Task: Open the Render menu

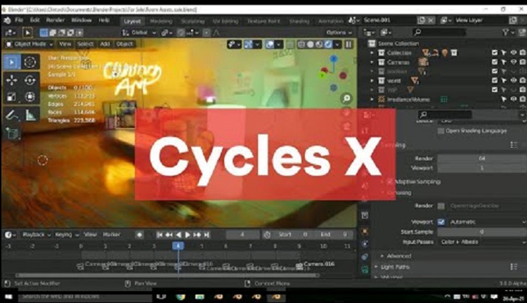Action: 56,20
